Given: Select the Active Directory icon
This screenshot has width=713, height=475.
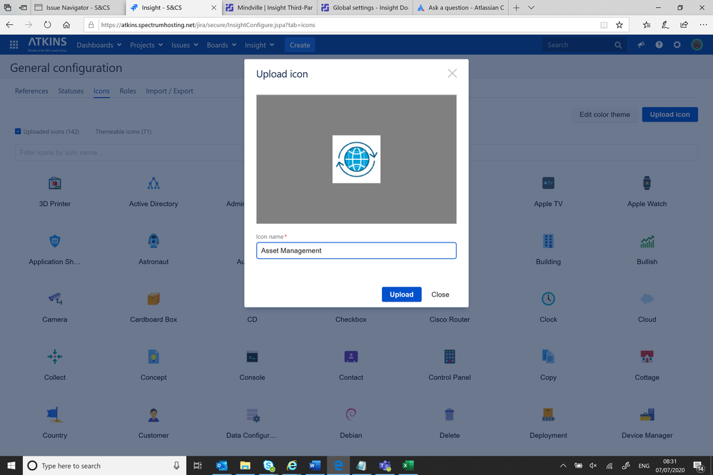Looking at the screenshot, I should click(153, 183).
